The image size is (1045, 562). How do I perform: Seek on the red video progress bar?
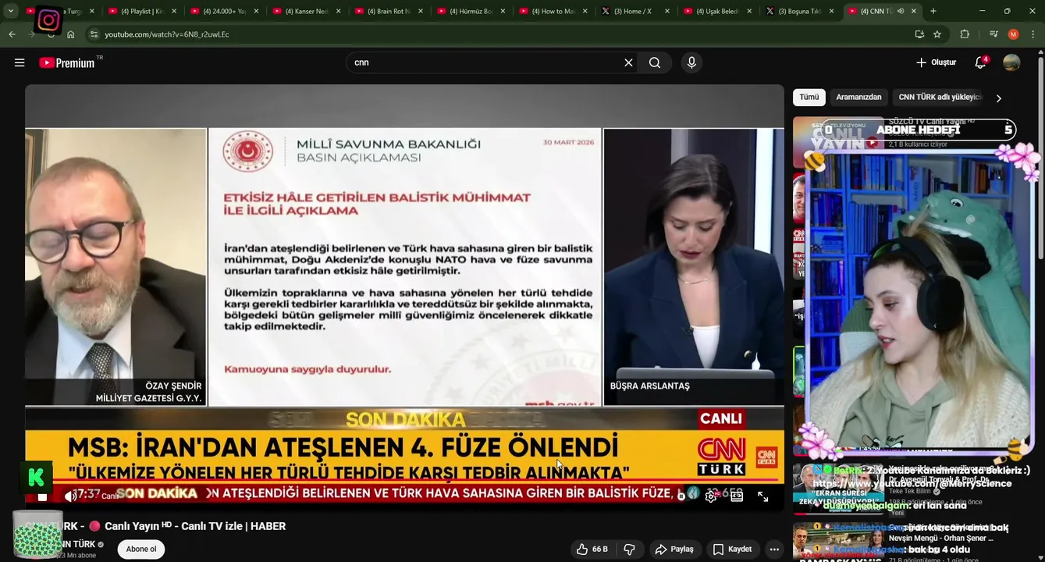pyautogui.click(x=404, y=482)
